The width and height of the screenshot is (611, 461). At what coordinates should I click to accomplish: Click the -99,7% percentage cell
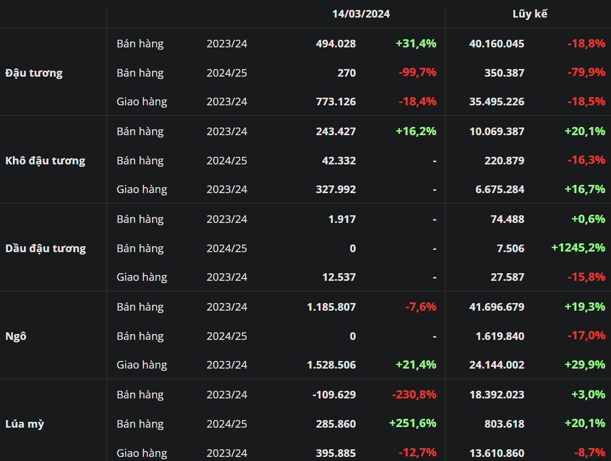417,73
